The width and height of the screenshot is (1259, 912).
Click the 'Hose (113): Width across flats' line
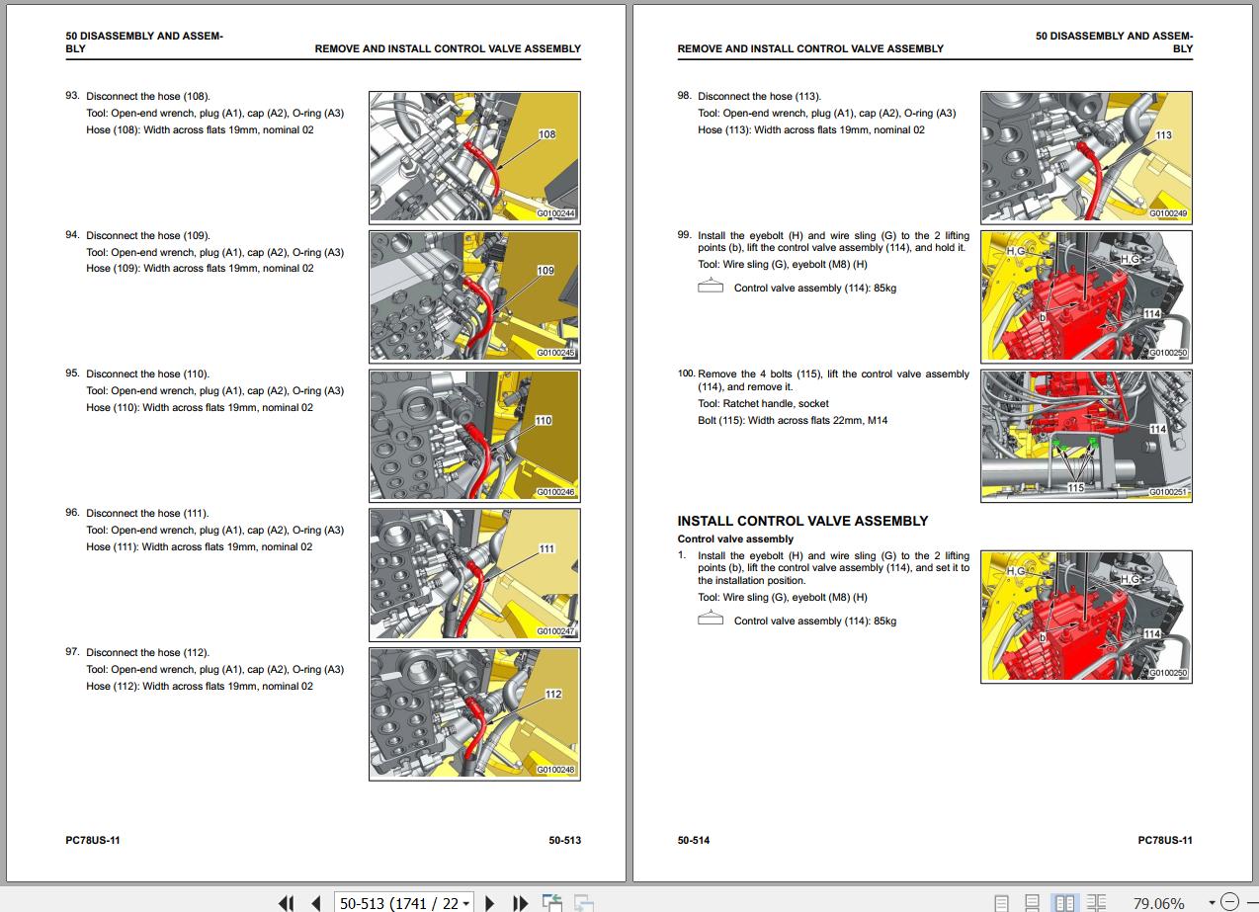coord(811,129)
